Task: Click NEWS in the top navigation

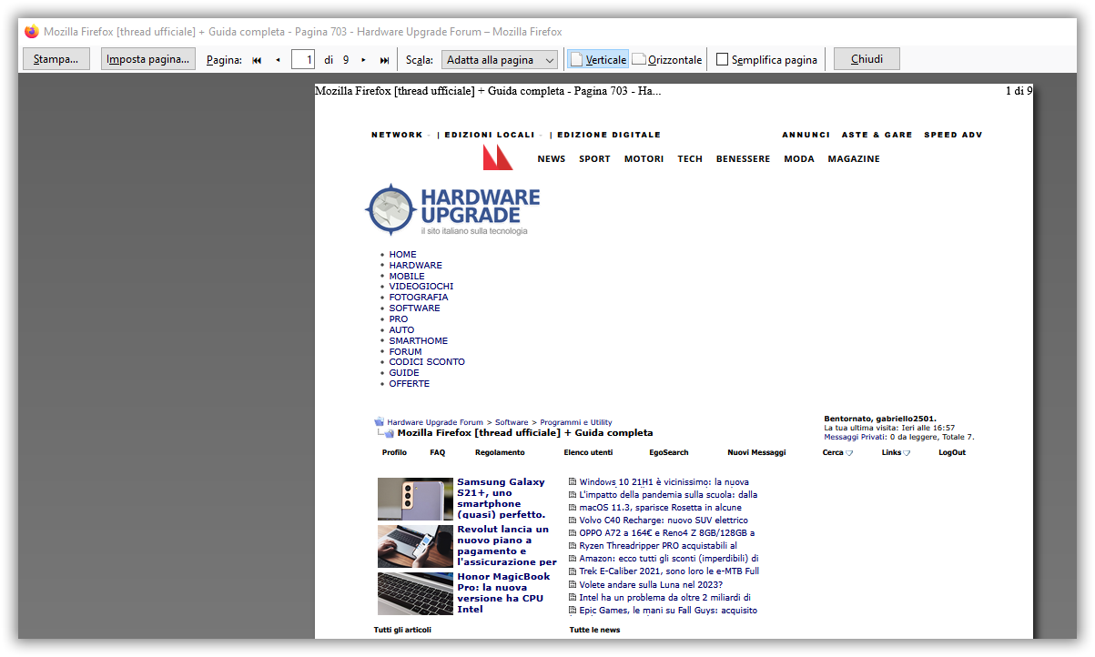Action: point(552,159)
